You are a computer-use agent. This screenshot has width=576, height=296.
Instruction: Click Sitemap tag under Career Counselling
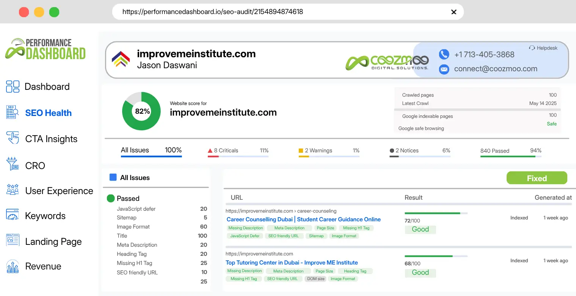[x=316, y=236]
